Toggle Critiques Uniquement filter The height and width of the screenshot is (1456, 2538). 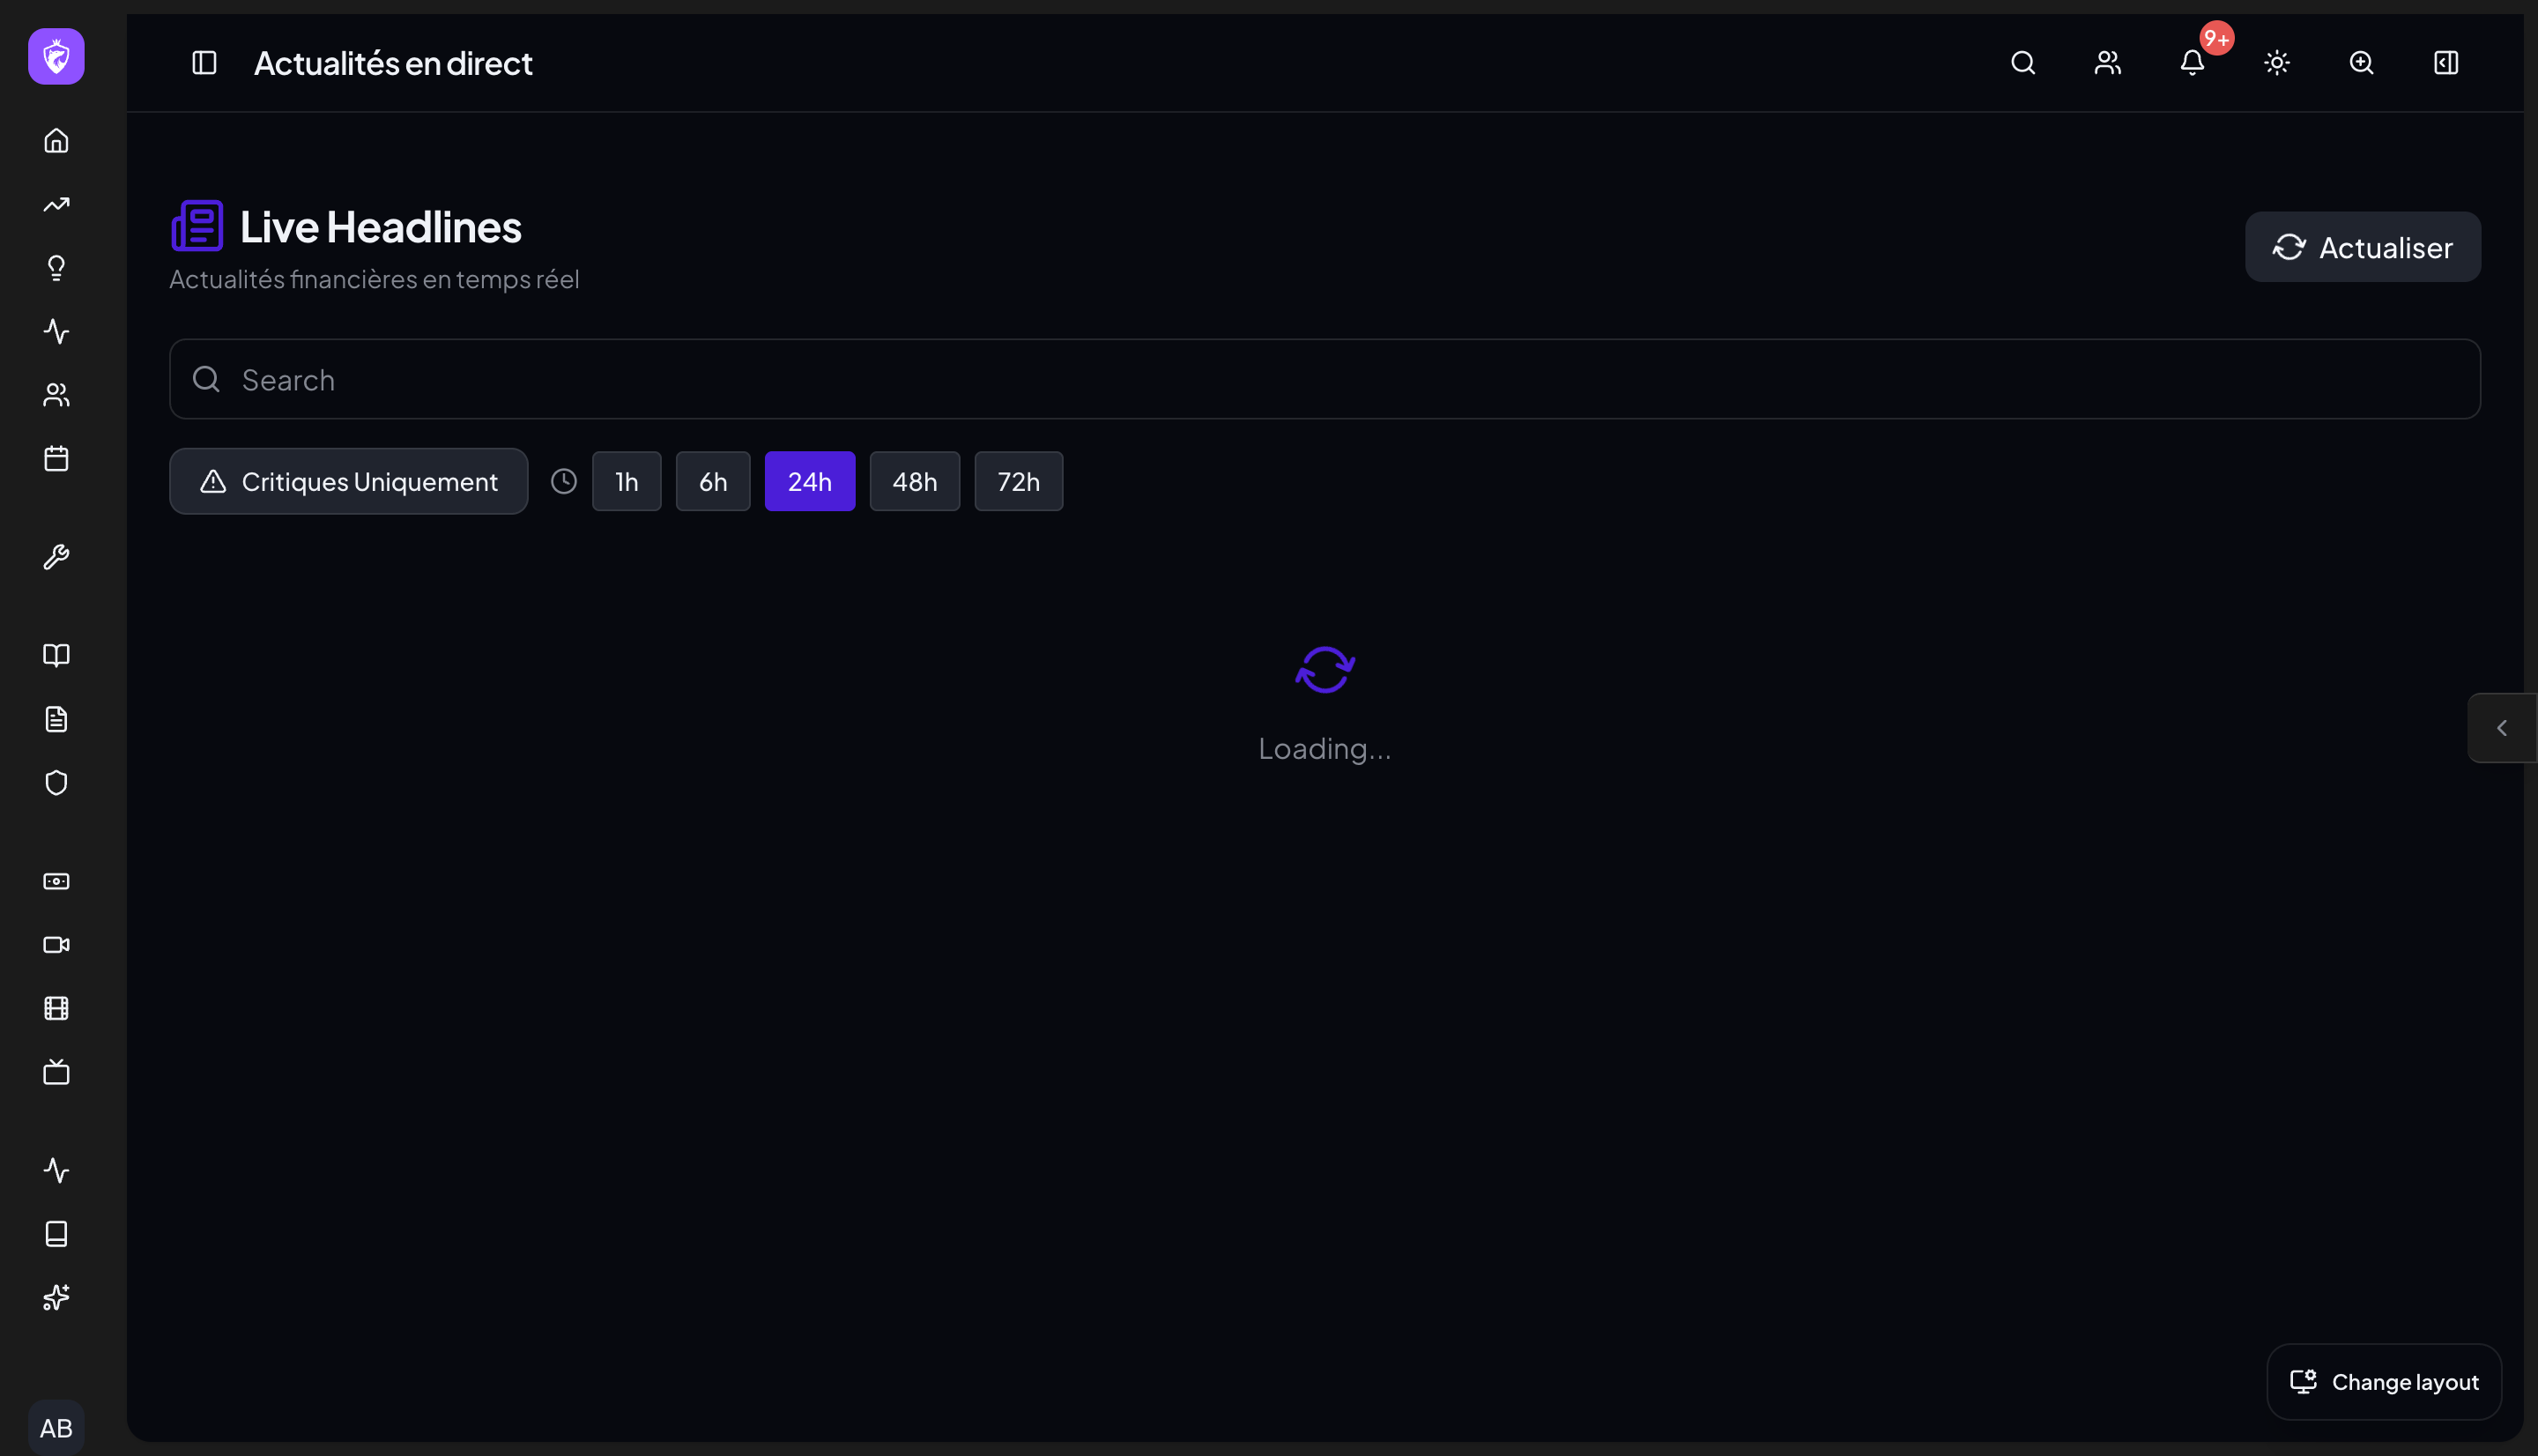(x=349, y=481)
